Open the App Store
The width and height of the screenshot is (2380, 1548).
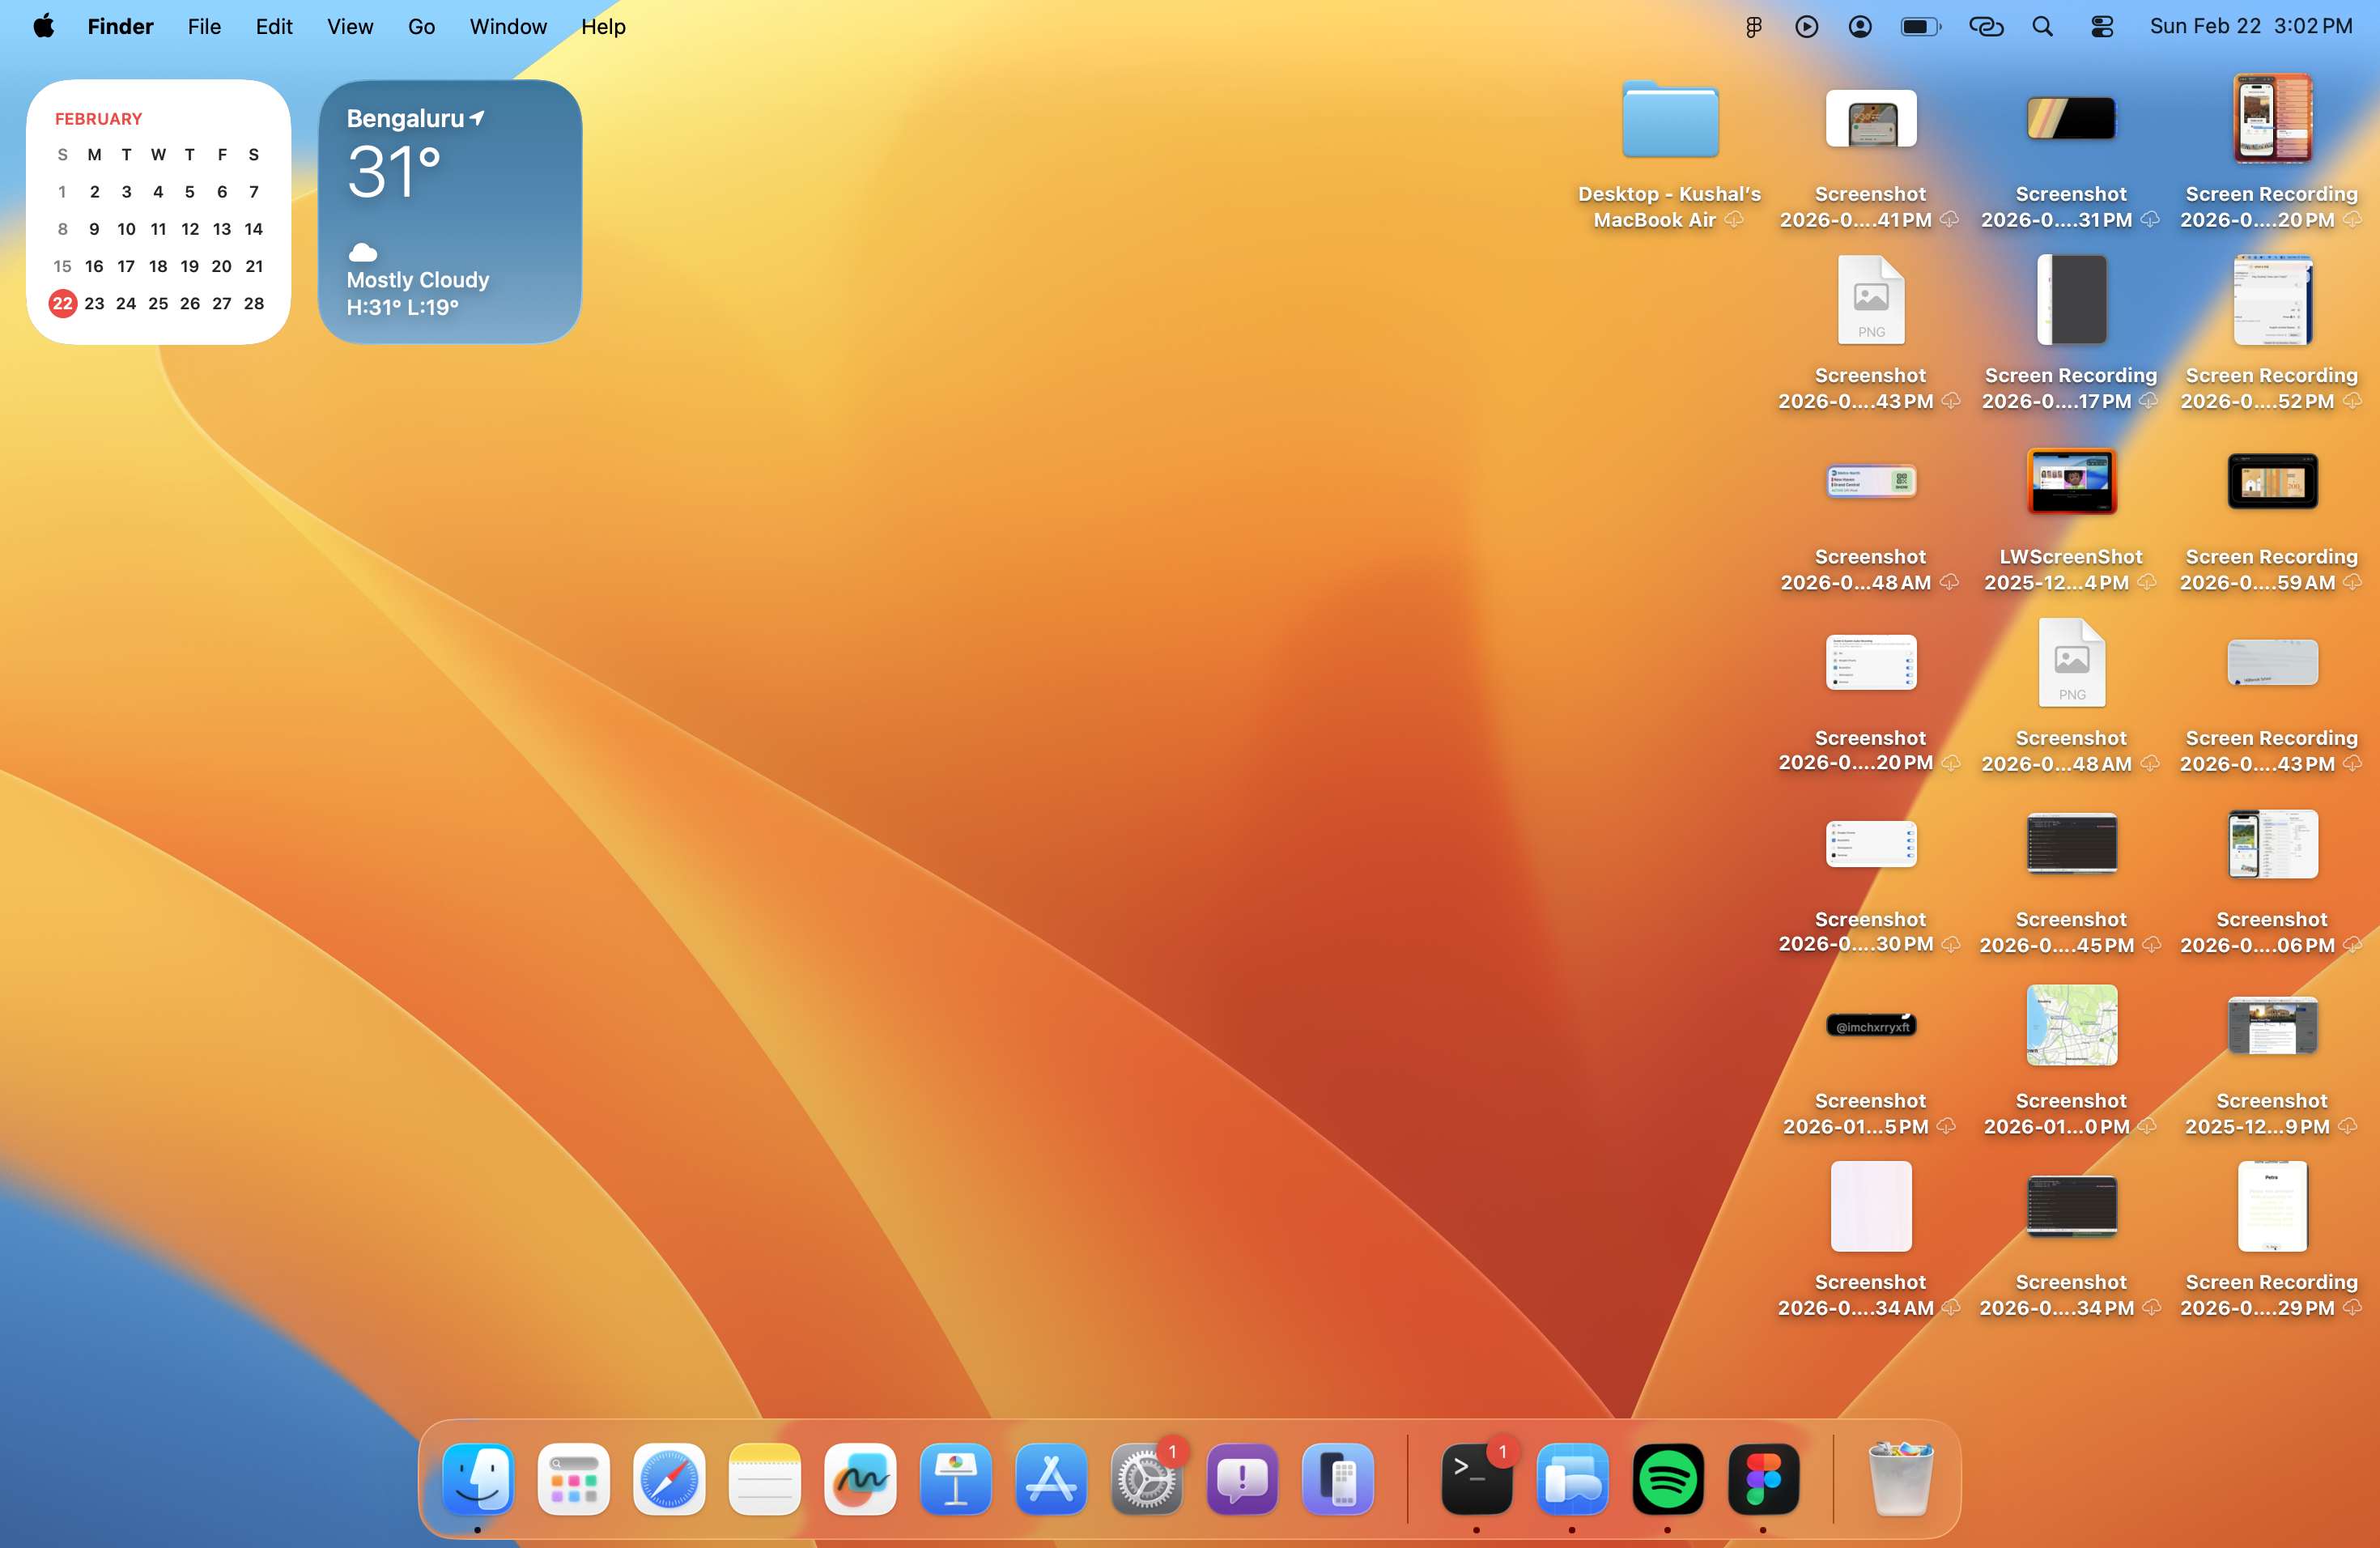point(1050,1480)
